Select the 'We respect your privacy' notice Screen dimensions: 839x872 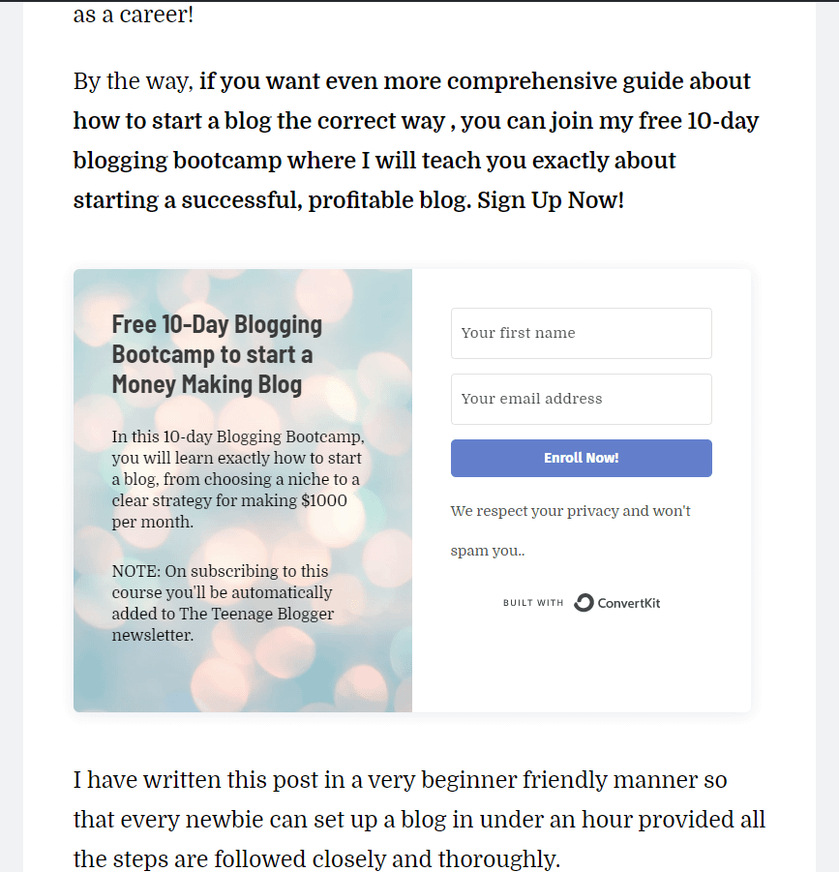click(x=570, y=530)
